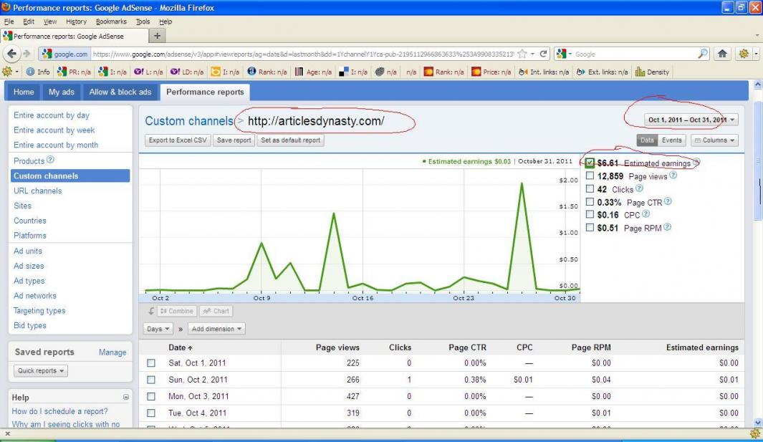Switch to the My ads tab

(x=62, y=92)
